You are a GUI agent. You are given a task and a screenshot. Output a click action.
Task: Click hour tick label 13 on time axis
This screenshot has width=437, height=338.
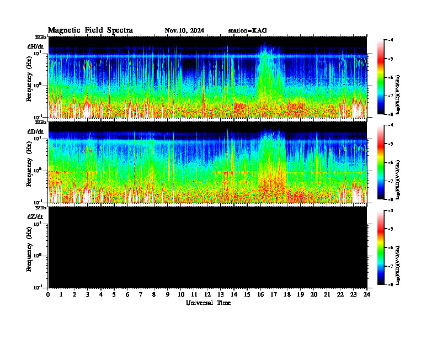pos(221,294)
